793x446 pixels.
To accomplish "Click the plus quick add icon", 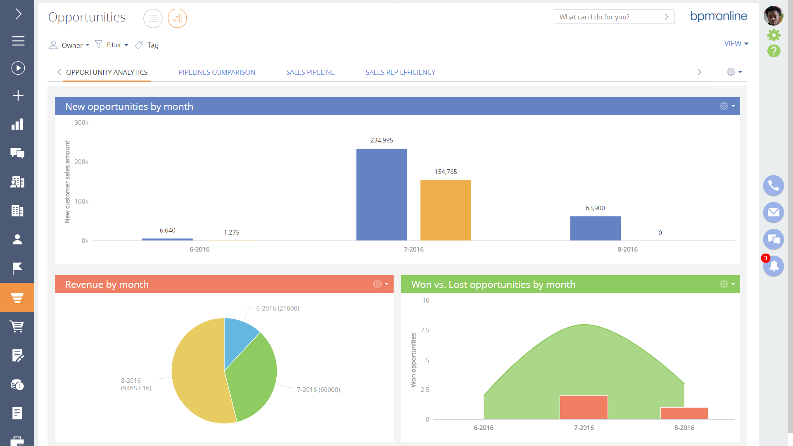I will [x=18, y=95].
